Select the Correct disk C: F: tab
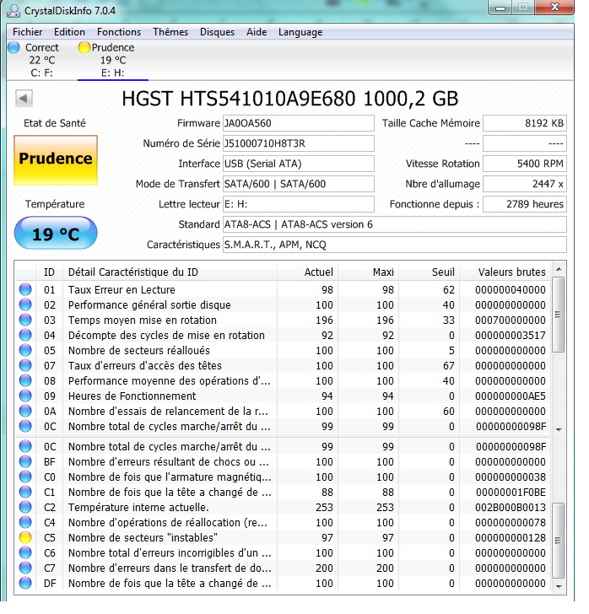Viewport: 589px width, 614px height. [x=41, y=60]
